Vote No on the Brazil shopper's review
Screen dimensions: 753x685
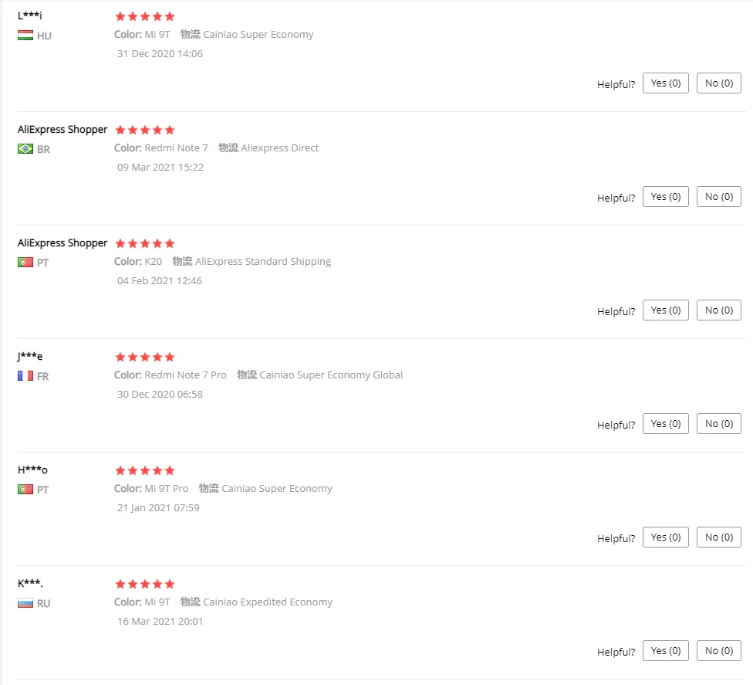(719, 197)
